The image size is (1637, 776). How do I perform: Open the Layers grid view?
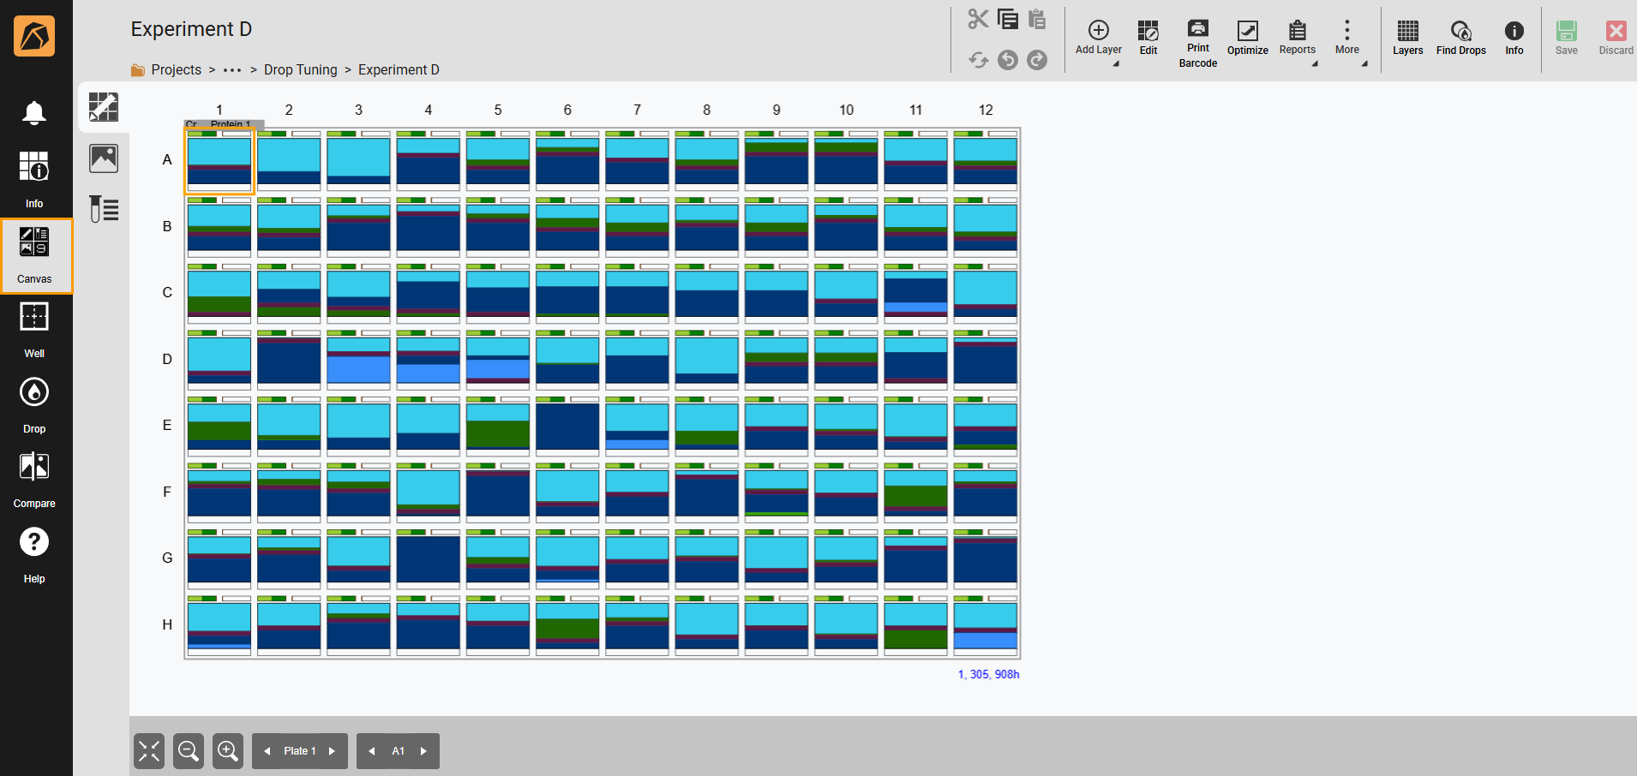click(x=1407, y=39)
